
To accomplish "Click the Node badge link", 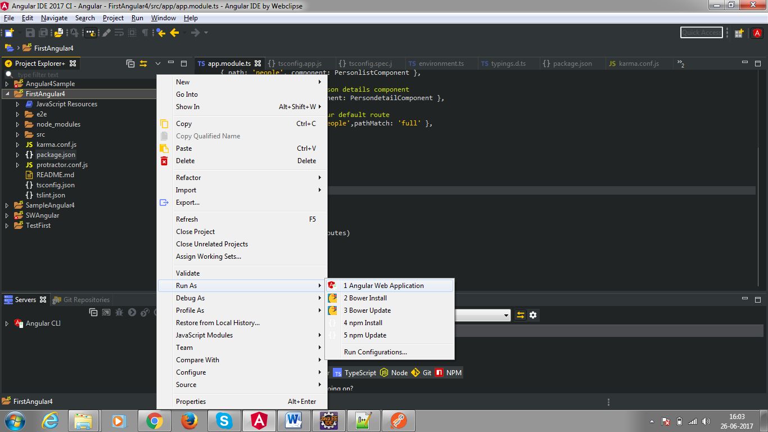I will (x=394, y=373).
